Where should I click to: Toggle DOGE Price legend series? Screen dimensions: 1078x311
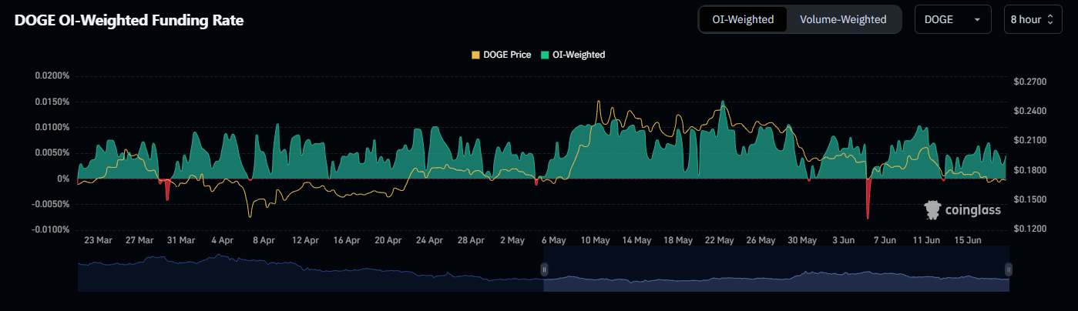click(x=501, y=55)
